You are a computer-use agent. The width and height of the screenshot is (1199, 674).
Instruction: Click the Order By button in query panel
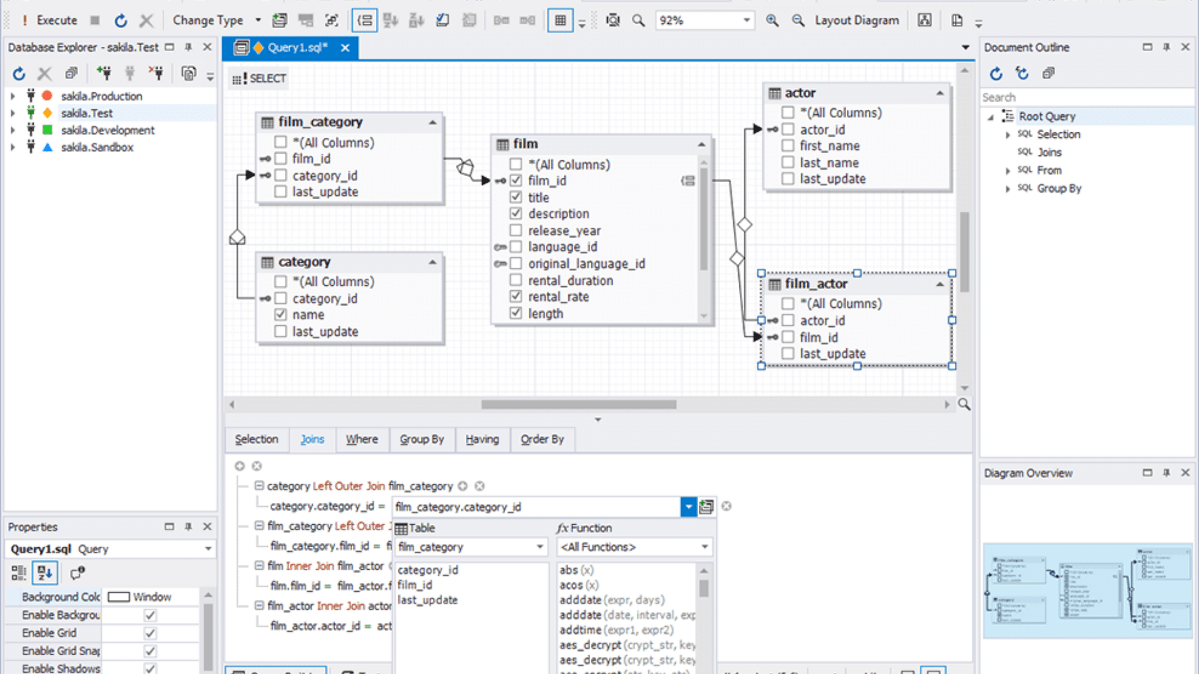541,439
